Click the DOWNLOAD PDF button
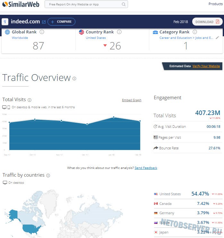The height and width of the screenshot is (238, 224). pyautogui.click(x=207, y=22)
